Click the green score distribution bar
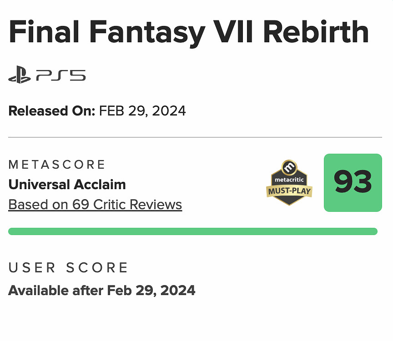 [x=193, y=231]
